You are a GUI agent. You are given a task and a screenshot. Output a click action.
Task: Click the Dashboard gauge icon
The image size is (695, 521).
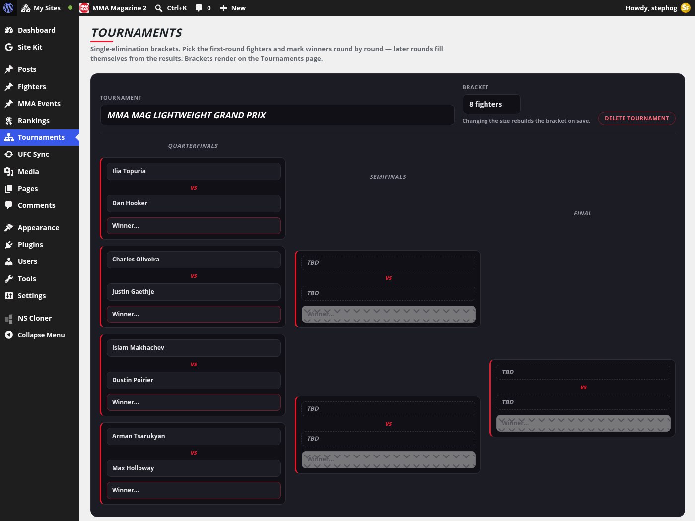[x=9, y=30]
